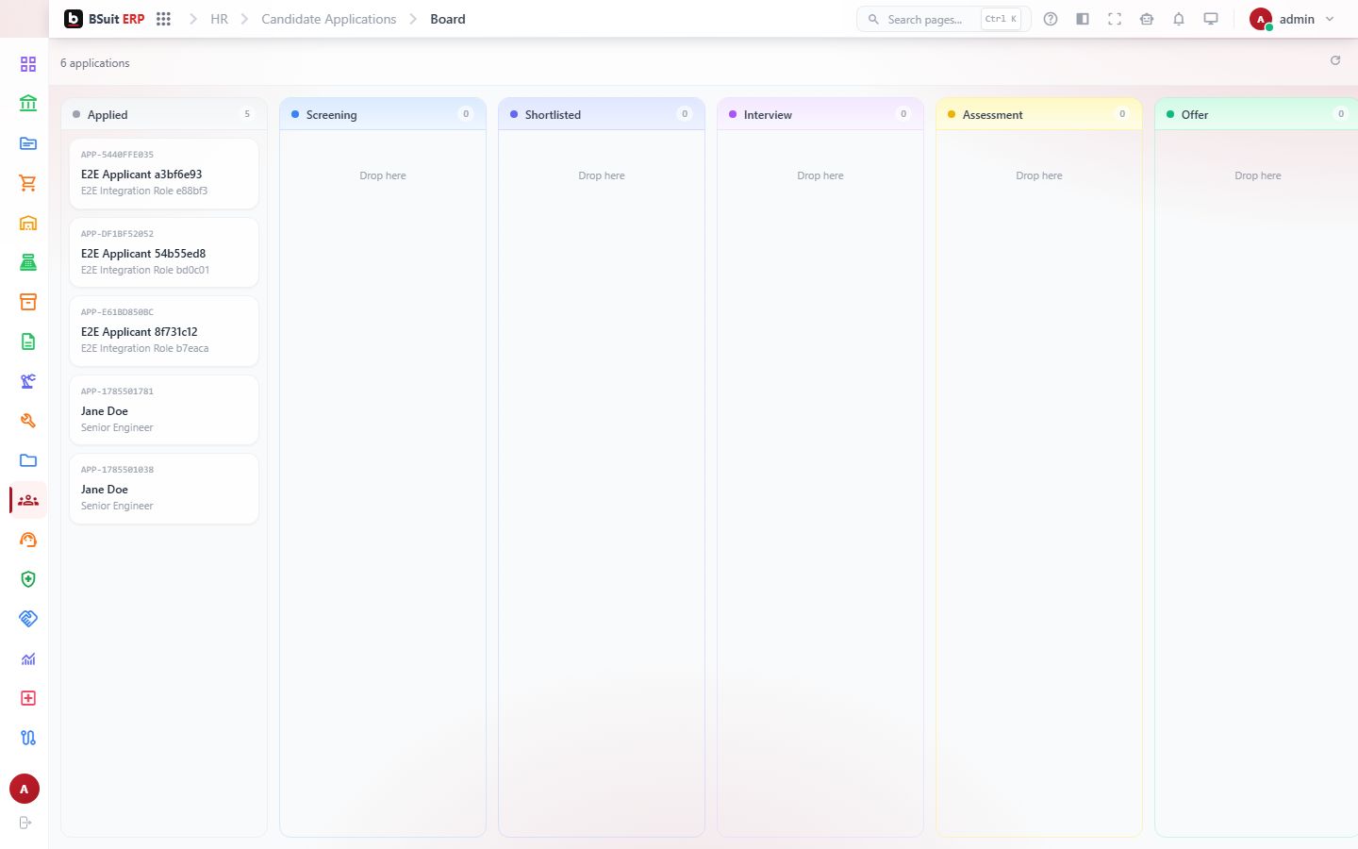
Task: Toggle fullscreen mode from top bar
Action: [x=1115, y=19]
